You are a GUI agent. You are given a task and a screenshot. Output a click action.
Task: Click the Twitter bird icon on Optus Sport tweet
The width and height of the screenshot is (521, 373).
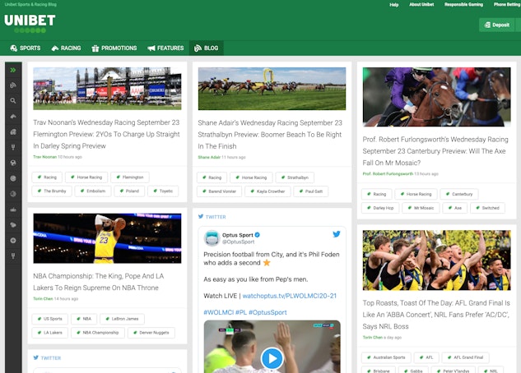click(x=336, y=235)
